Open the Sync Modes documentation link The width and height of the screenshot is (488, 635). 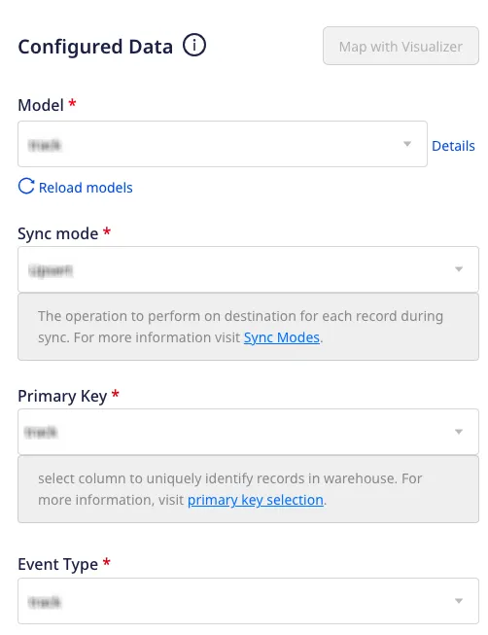(282, 337)
